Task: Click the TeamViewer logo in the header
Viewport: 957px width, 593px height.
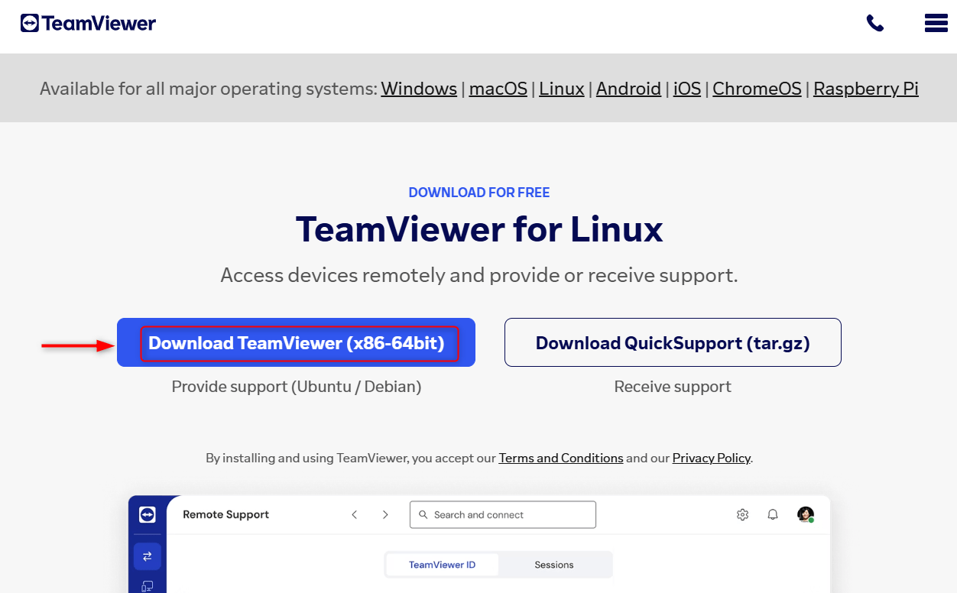Action: coord(87,23)
